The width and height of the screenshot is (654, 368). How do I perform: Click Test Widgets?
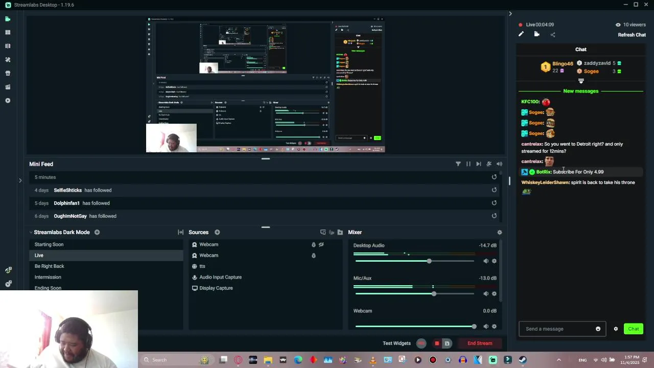pyautogui.click(x=396, y=343)
